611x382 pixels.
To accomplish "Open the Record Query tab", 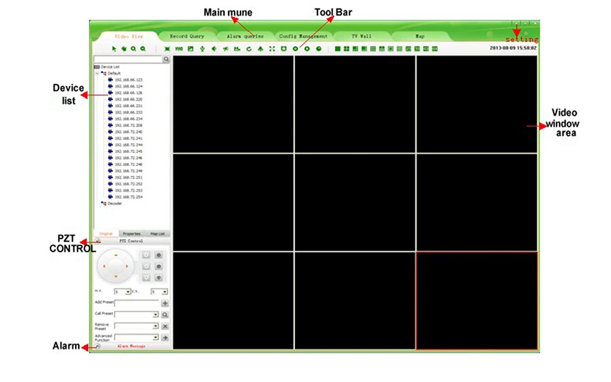I will coord(187,36).
